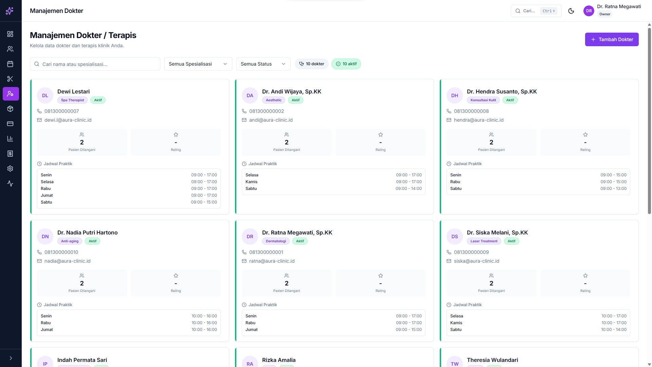This screenshot has width=652, height=367.
Task: Toggle the 10 aktif filter chip
Action: click(346, 64)
